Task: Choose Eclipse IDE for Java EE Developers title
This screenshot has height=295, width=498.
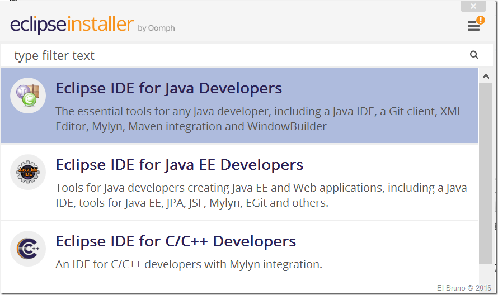Action: (x=179, y=165)
